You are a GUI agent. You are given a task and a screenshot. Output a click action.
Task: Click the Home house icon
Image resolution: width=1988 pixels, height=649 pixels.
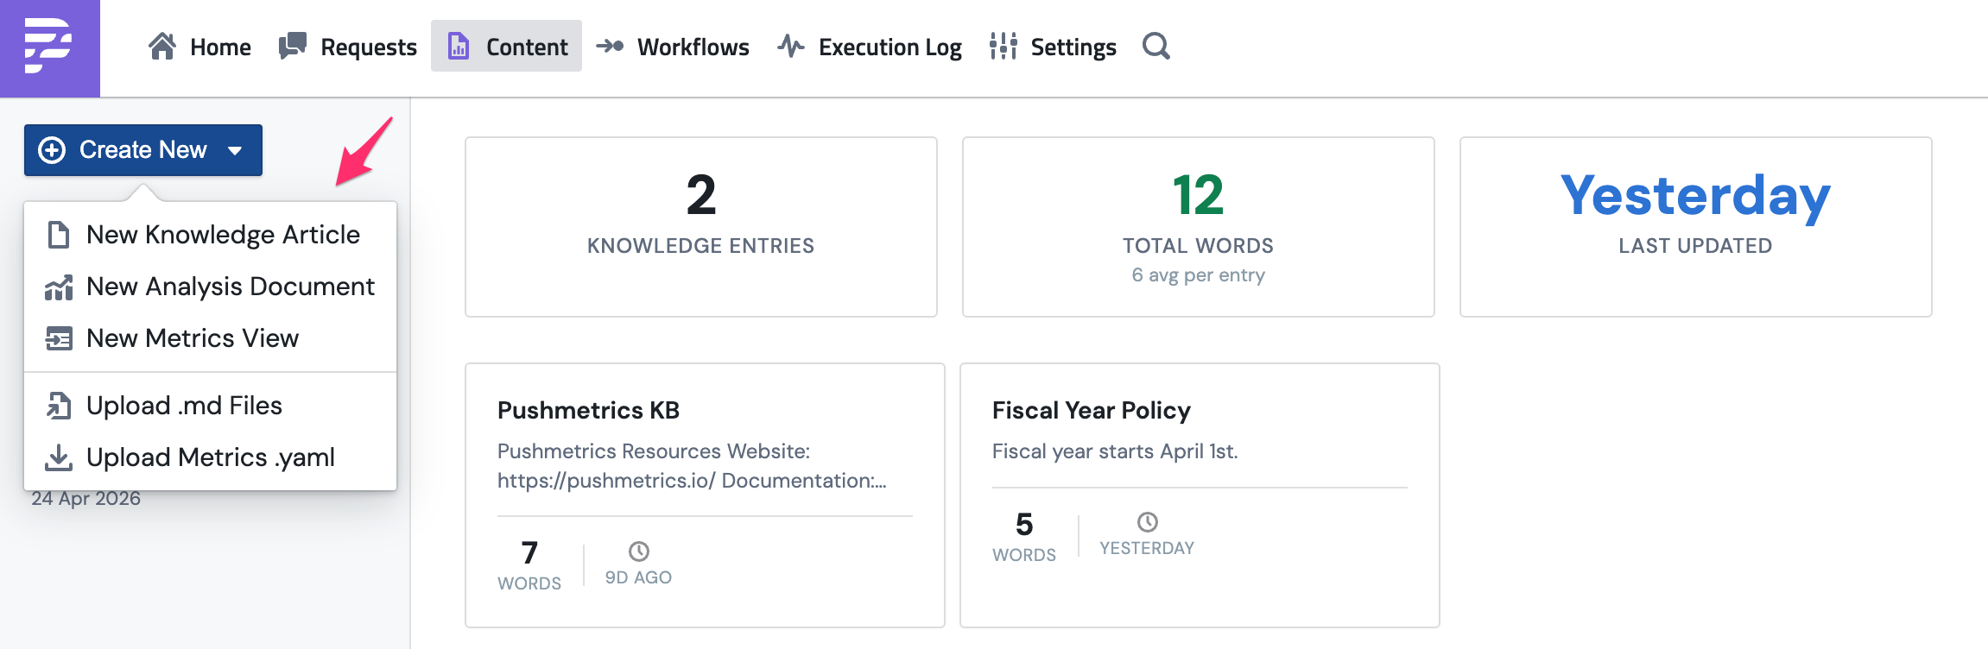point(162,47)
